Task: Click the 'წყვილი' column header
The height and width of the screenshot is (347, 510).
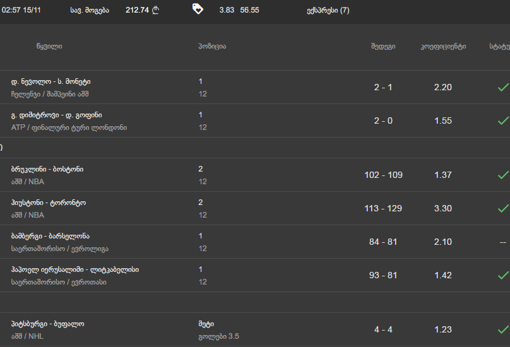Action: [49, 47]
